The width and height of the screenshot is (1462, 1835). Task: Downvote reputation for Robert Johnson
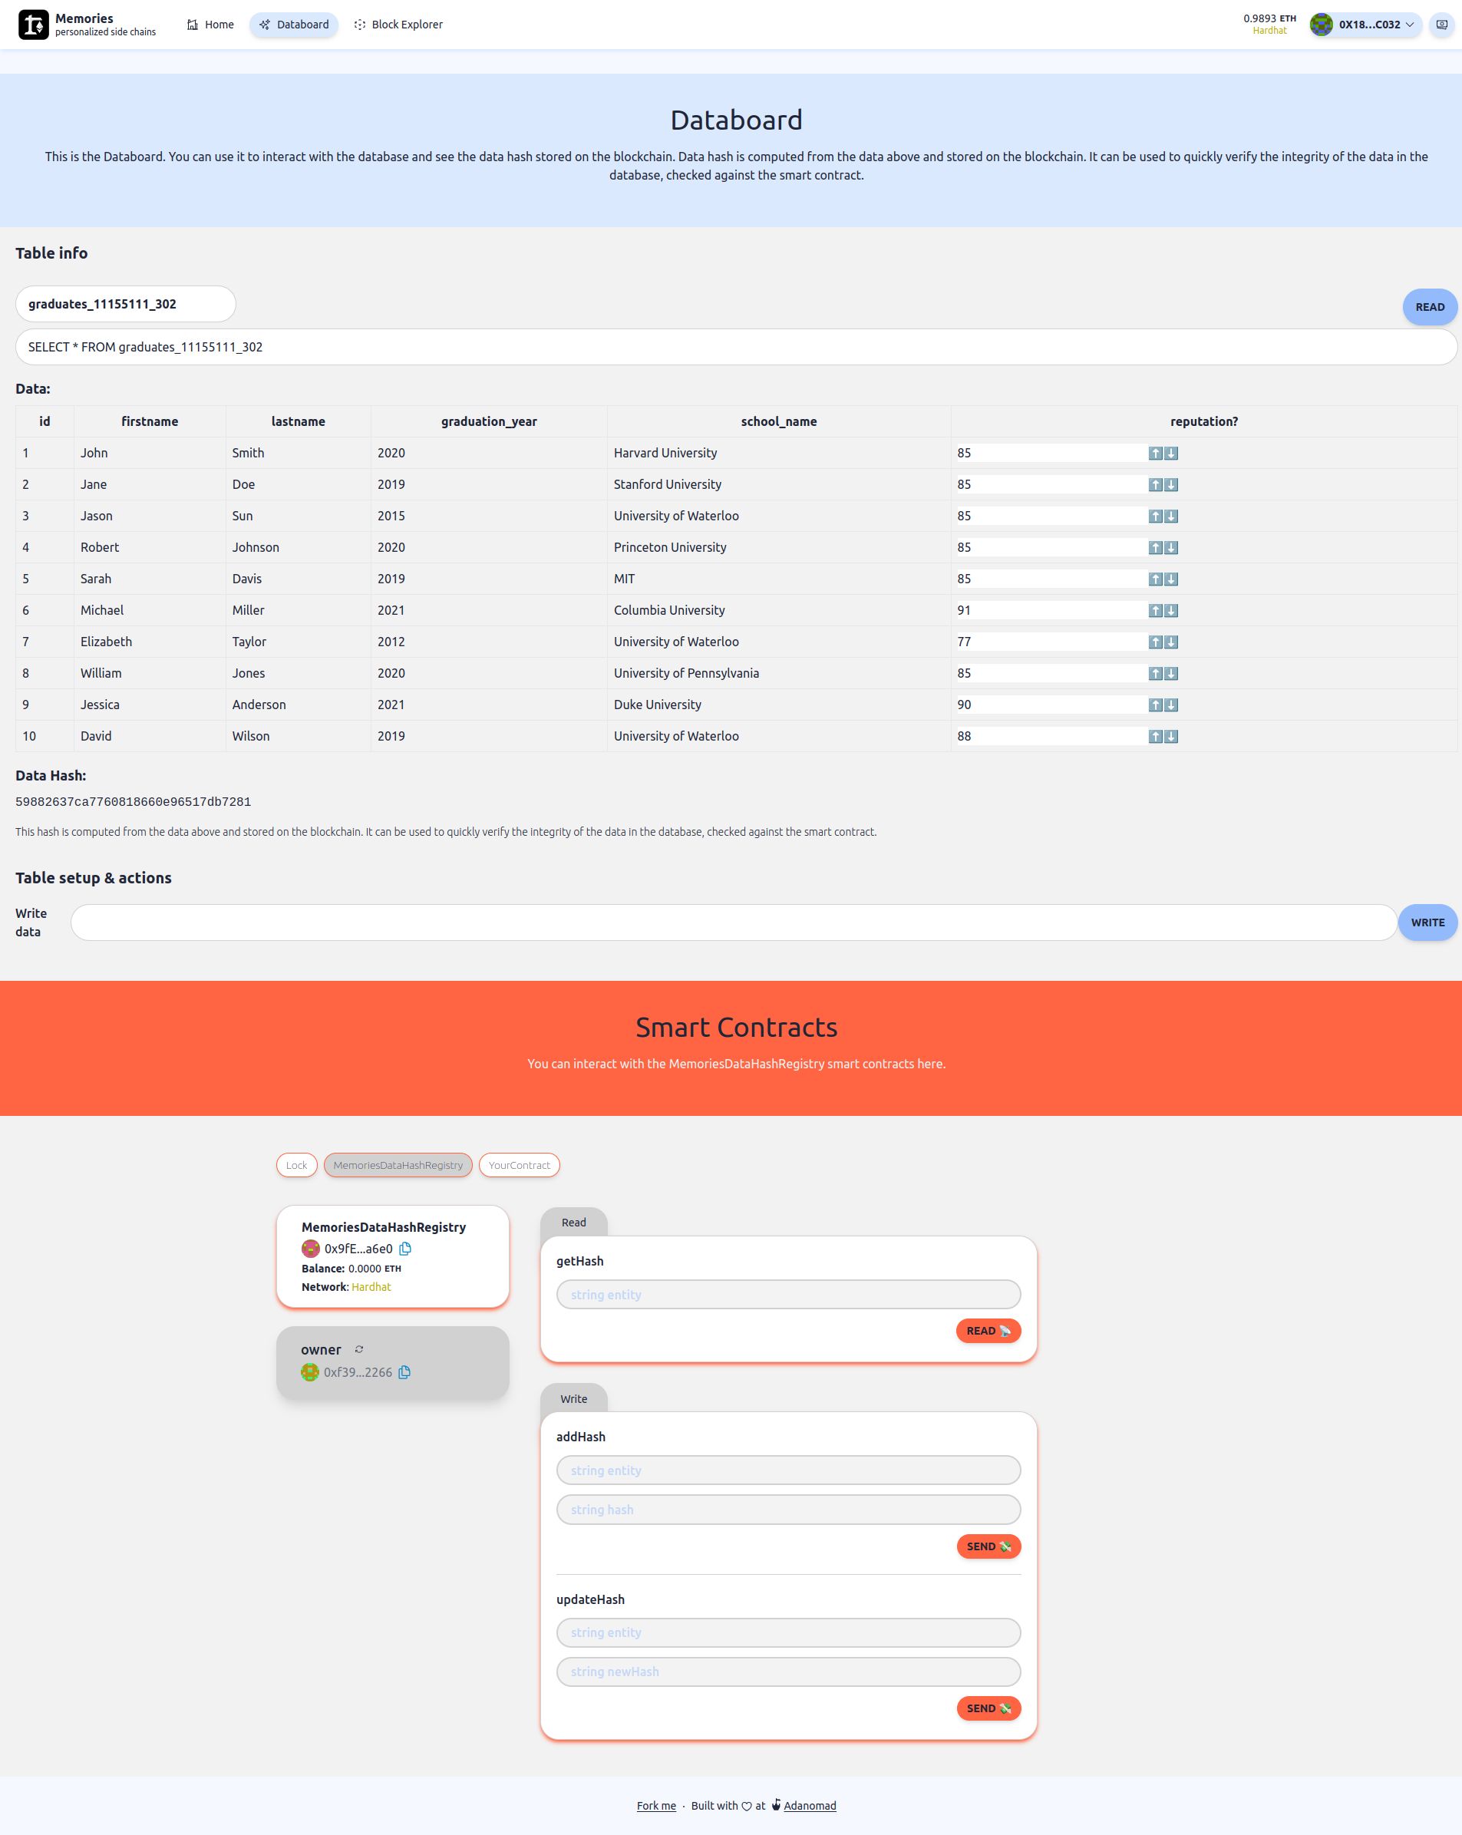(x=1171, y=548)
